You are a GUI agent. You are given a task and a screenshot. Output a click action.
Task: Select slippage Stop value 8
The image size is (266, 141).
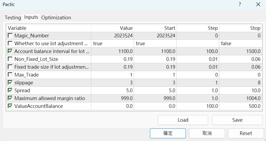[x=241, y=83]
